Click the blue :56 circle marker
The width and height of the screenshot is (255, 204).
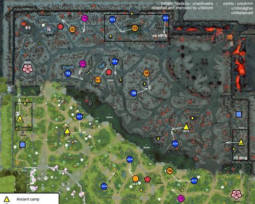[134, 93]
